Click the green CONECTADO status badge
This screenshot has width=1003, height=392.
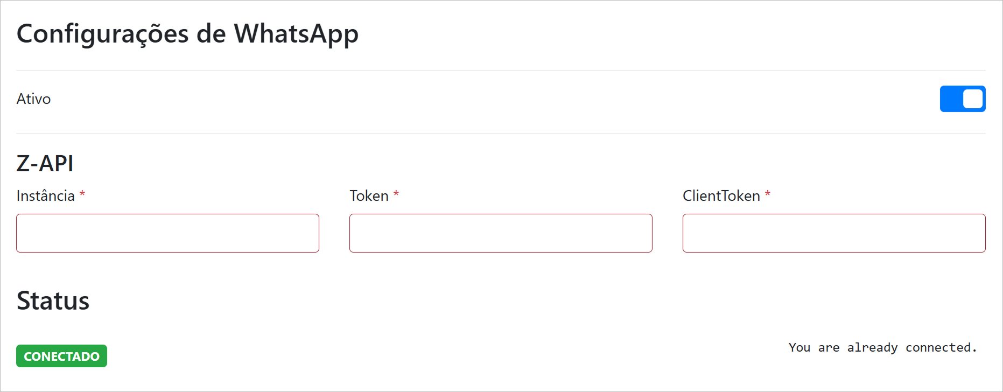(61, 356)
